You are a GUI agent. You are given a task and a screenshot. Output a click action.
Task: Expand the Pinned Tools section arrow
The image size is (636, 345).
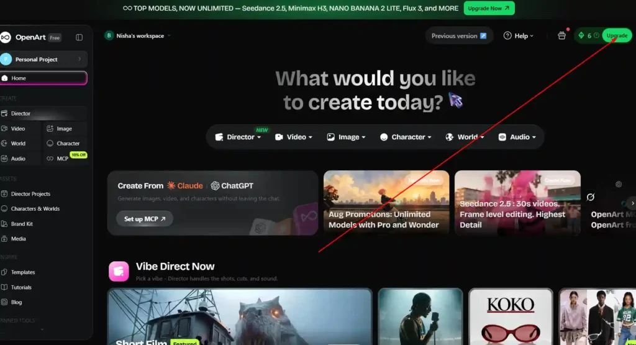point(42,329)
